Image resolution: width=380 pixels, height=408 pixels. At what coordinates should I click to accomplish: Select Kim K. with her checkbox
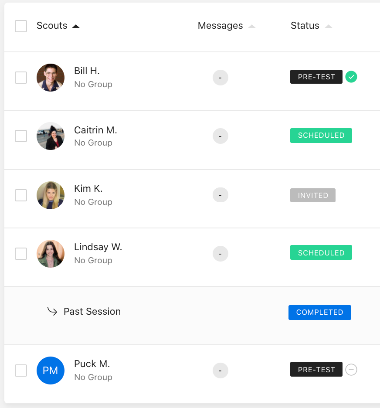21,195
